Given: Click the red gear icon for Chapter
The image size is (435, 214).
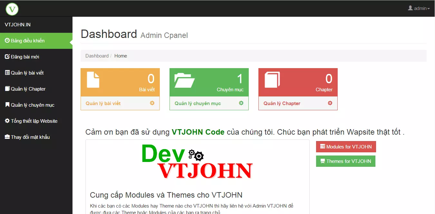Looking at the screenshot, I should coord(330,103).
